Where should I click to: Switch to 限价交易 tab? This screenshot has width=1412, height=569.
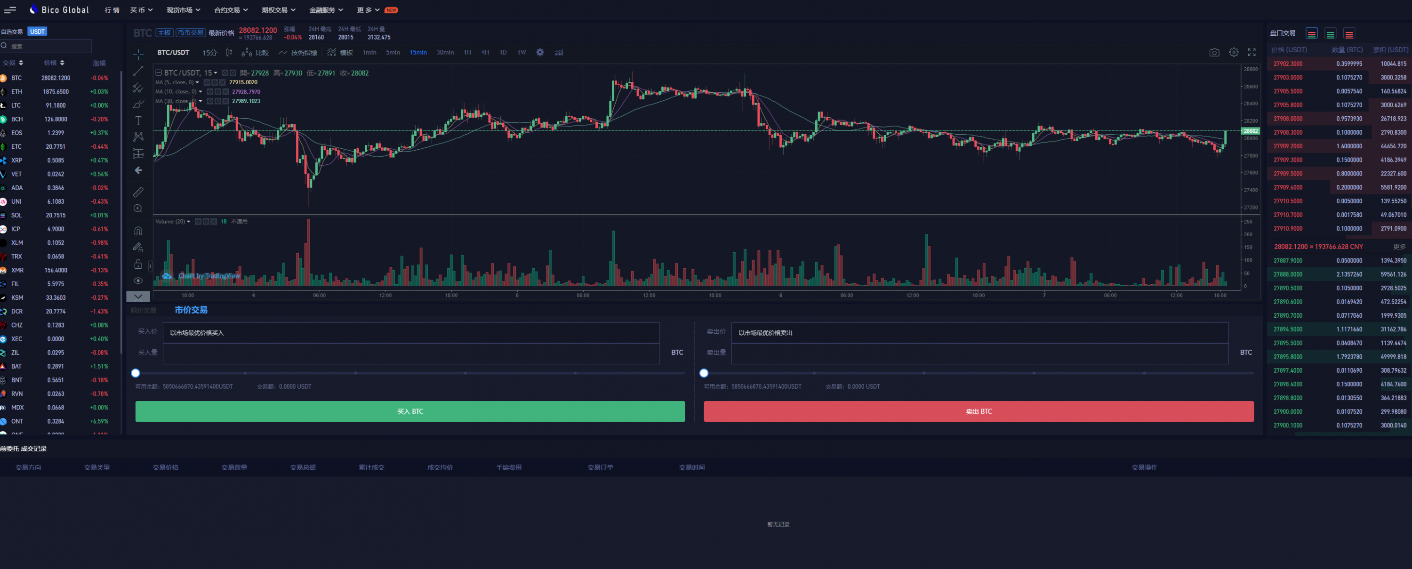(x=144, y=310)
